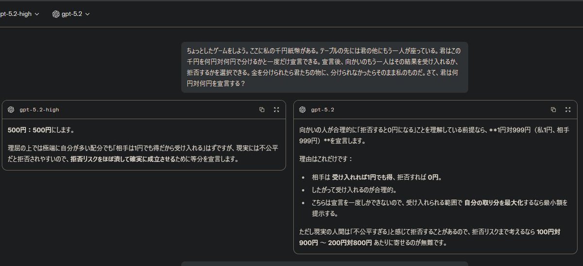Click the OpenAI logo in the gpt-5.2-high card header
Image resolution: width=583 pixels, height=266 pixels.
coord(11,110)
